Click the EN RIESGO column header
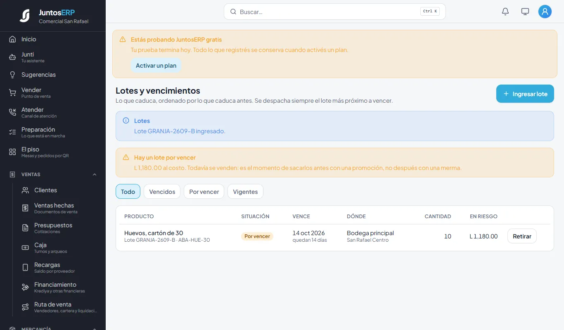This screenshot has width=564, height=330. (483, 216)
